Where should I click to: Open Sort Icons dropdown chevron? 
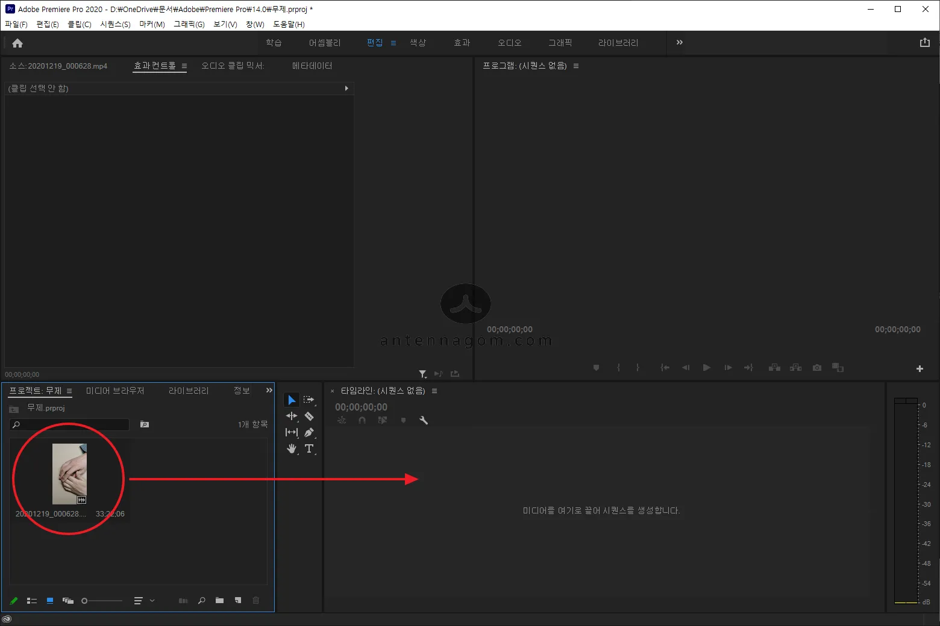[x=152, y=601]
